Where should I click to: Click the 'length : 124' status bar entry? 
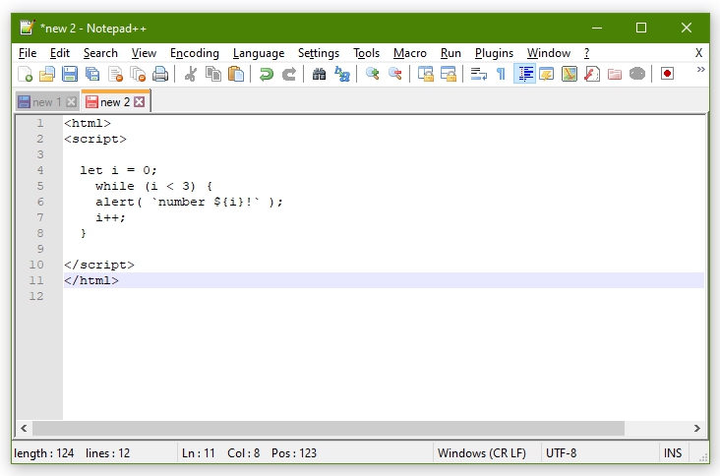click(x=44, y=453)
